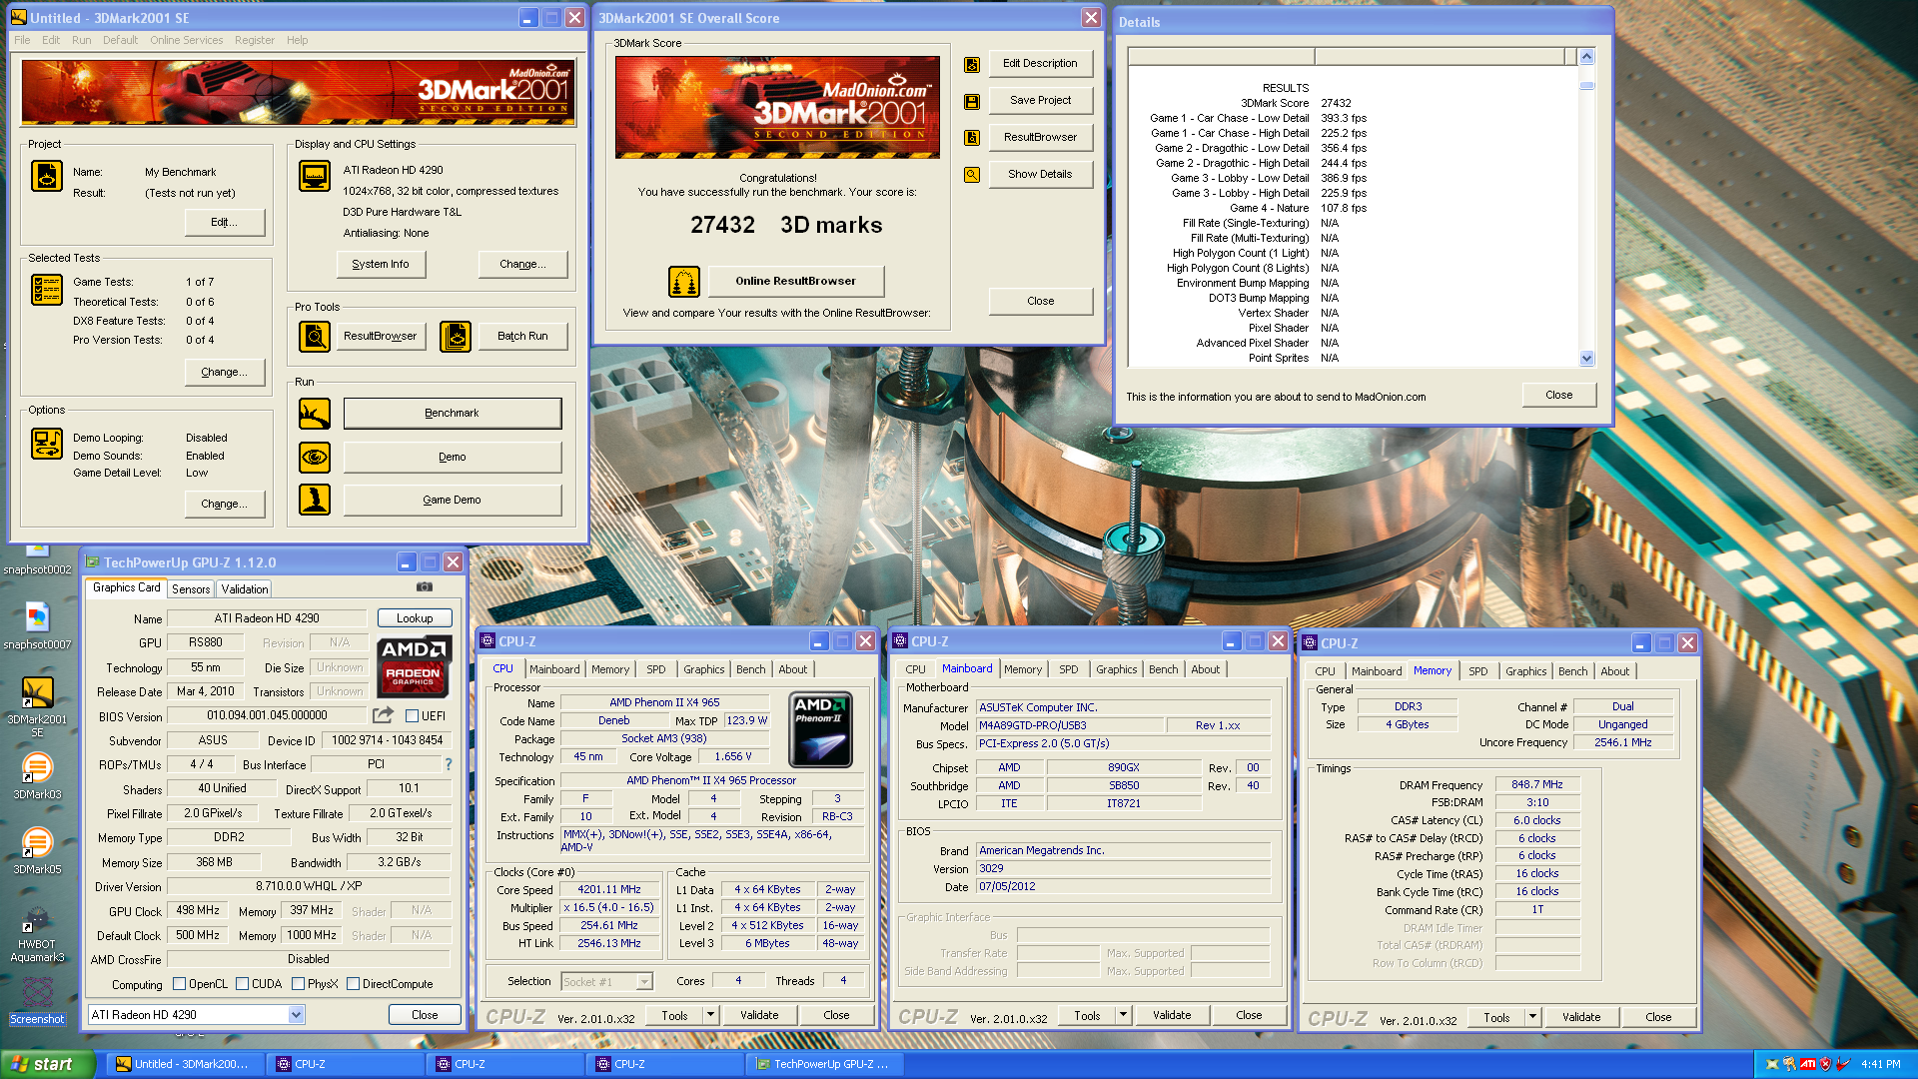Click scroll-down arrow in Details results list
This screenshot has width=1918, height=1079.
(1586, 359)
